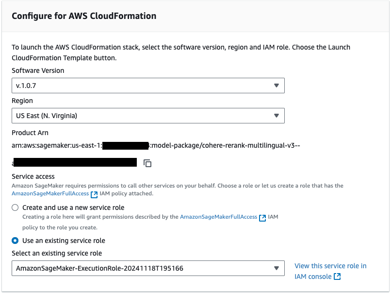Copy the Product Arn to clipboard
This screenshot has height=293, width=391.
coord(147,163)
